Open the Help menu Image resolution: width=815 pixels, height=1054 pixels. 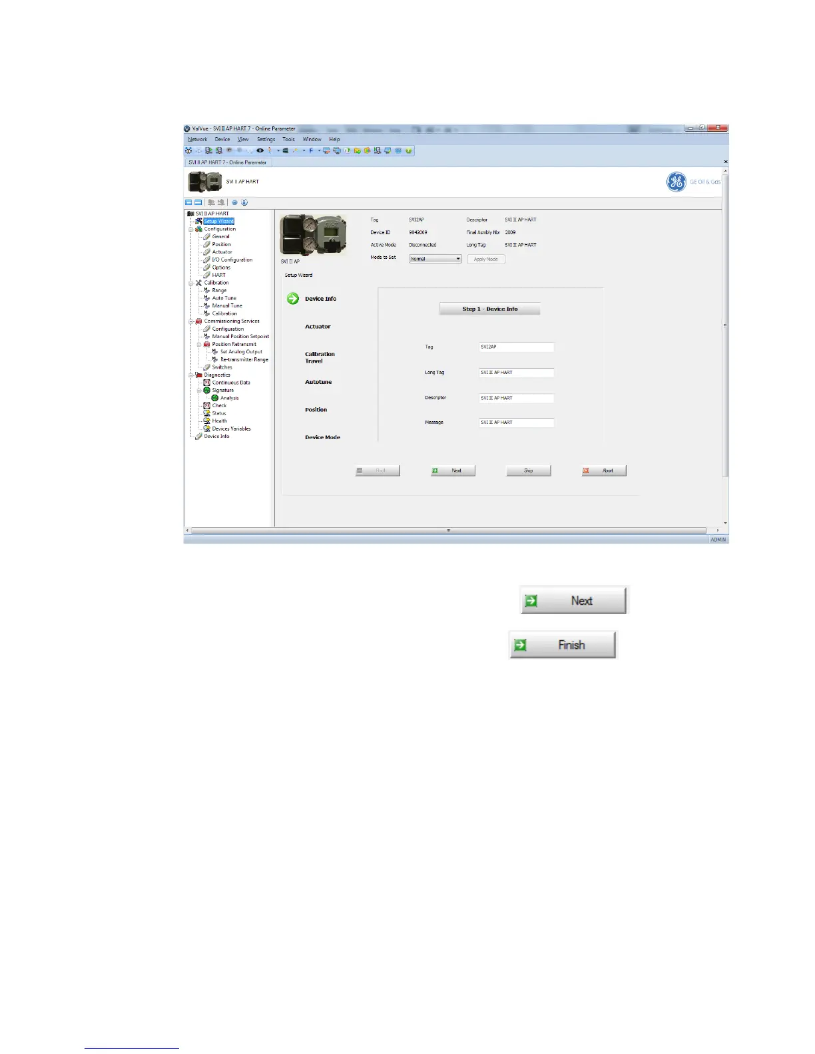pos(334,140)
